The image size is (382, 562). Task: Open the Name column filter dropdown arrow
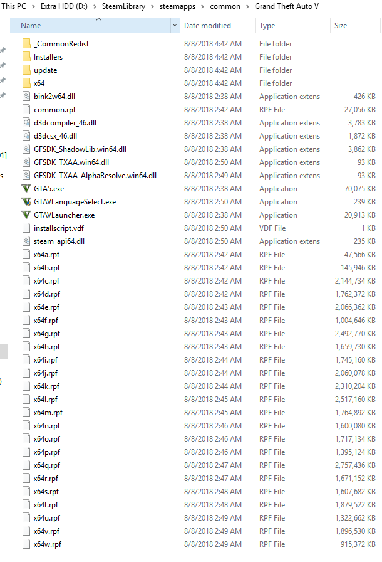pos(175,26)
